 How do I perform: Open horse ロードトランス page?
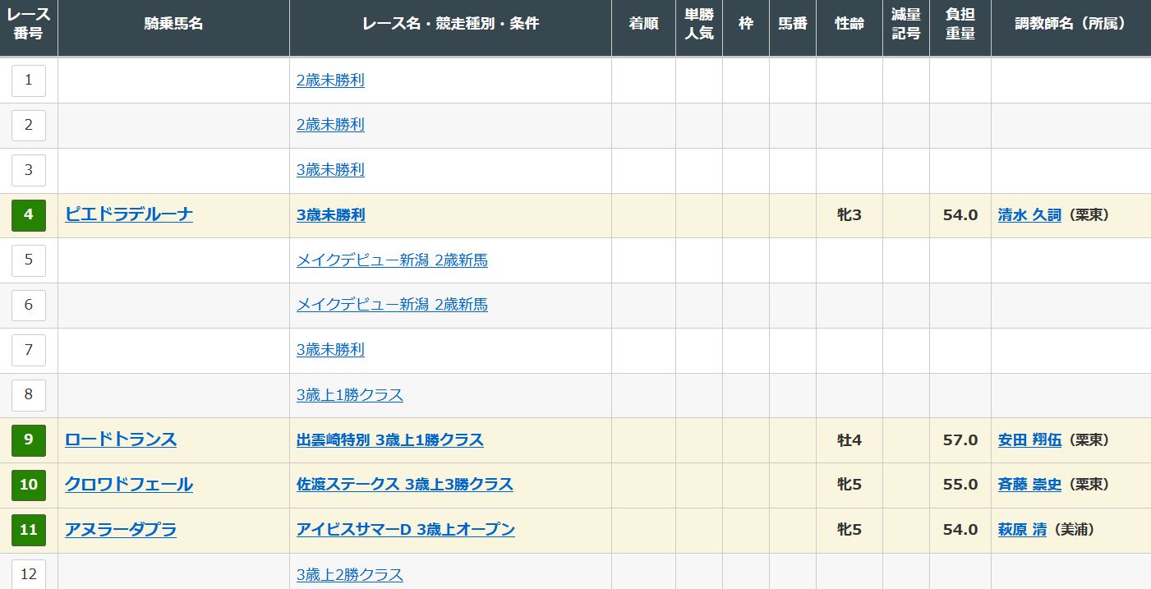point(121,440)
